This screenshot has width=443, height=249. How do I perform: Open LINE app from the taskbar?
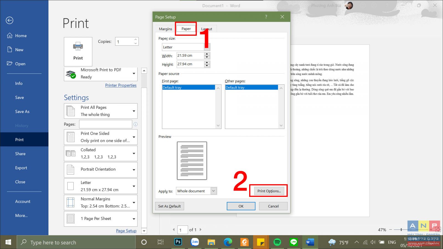293,242
